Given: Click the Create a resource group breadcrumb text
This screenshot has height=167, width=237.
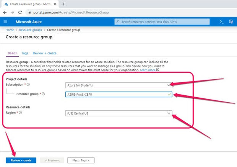Looking at the screenshot, I should tap(63, 30).
